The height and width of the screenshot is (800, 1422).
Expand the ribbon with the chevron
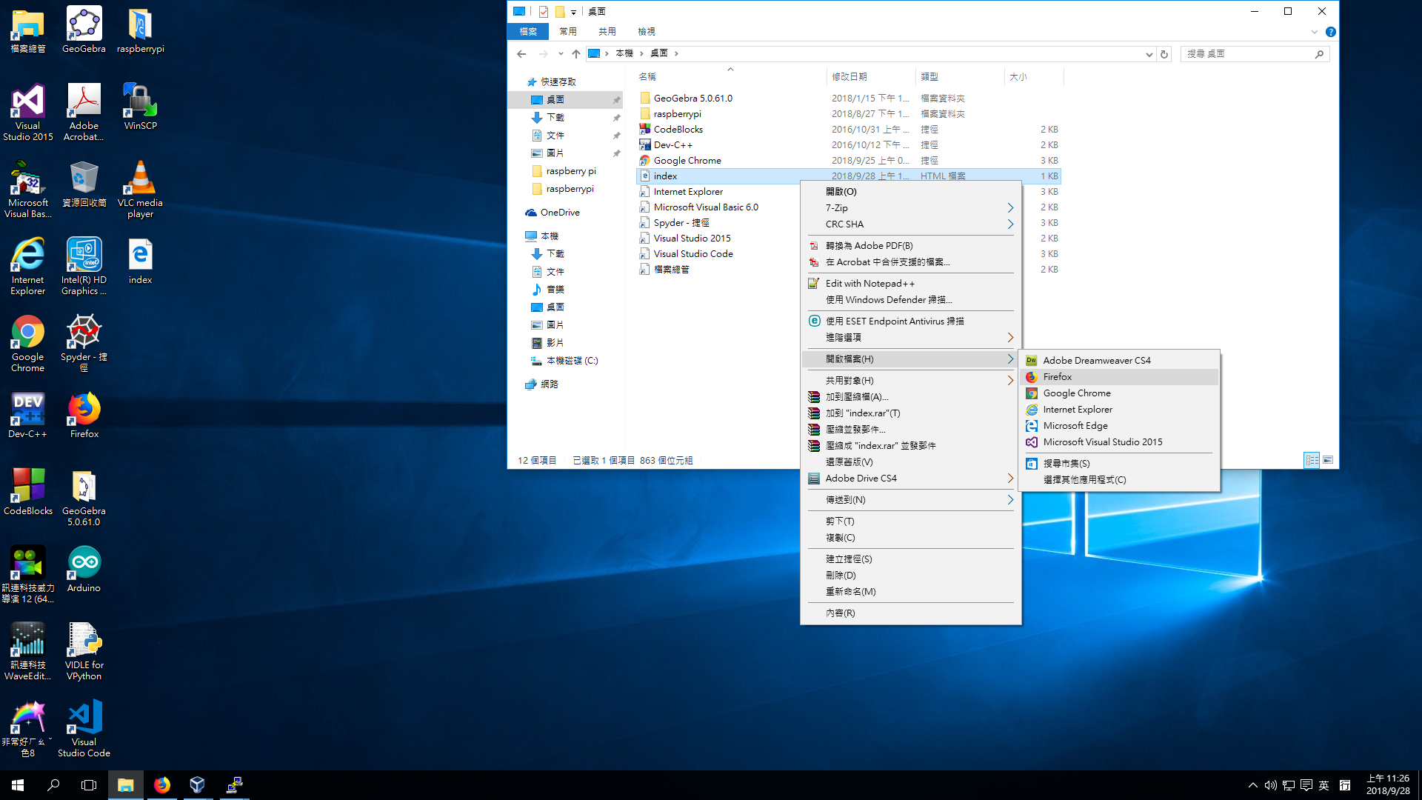[x=1315, y=32]
